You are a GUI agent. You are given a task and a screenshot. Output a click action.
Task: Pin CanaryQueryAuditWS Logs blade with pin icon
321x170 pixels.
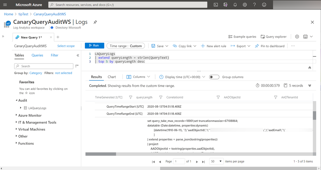point(95,22)
